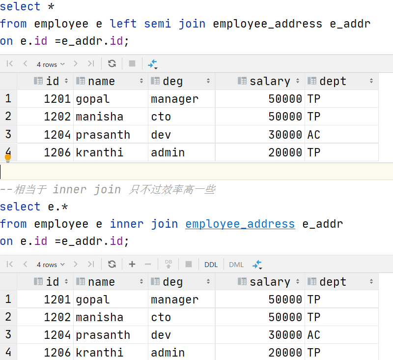Go to next page in upper result toolbar
Screen dimensions: 393x360
pyautogui.click(x=76, y=64)
